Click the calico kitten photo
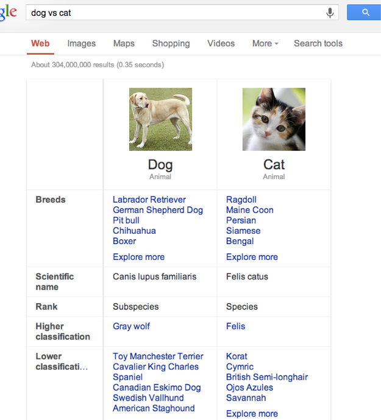Image resolution: width=381 pixels, height=420 pixels. [274, 119]
